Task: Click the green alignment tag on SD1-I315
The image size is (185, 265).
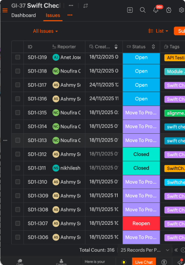Action: (x=175, y=113)
